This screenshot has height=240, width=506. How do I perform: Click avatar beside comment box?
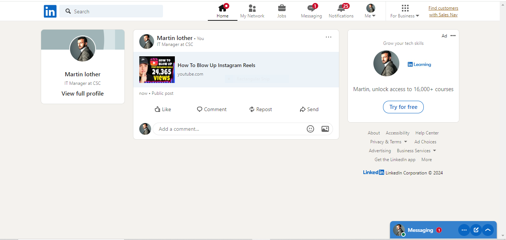coord(145,129)
